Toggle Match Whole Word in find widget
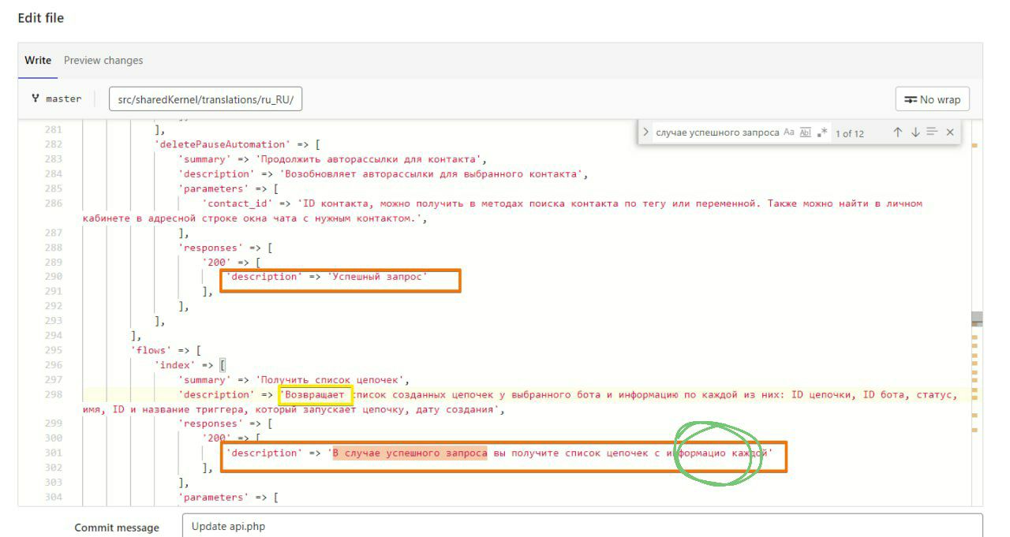Viewport: 1010px width, 537px height. point(806,132)
